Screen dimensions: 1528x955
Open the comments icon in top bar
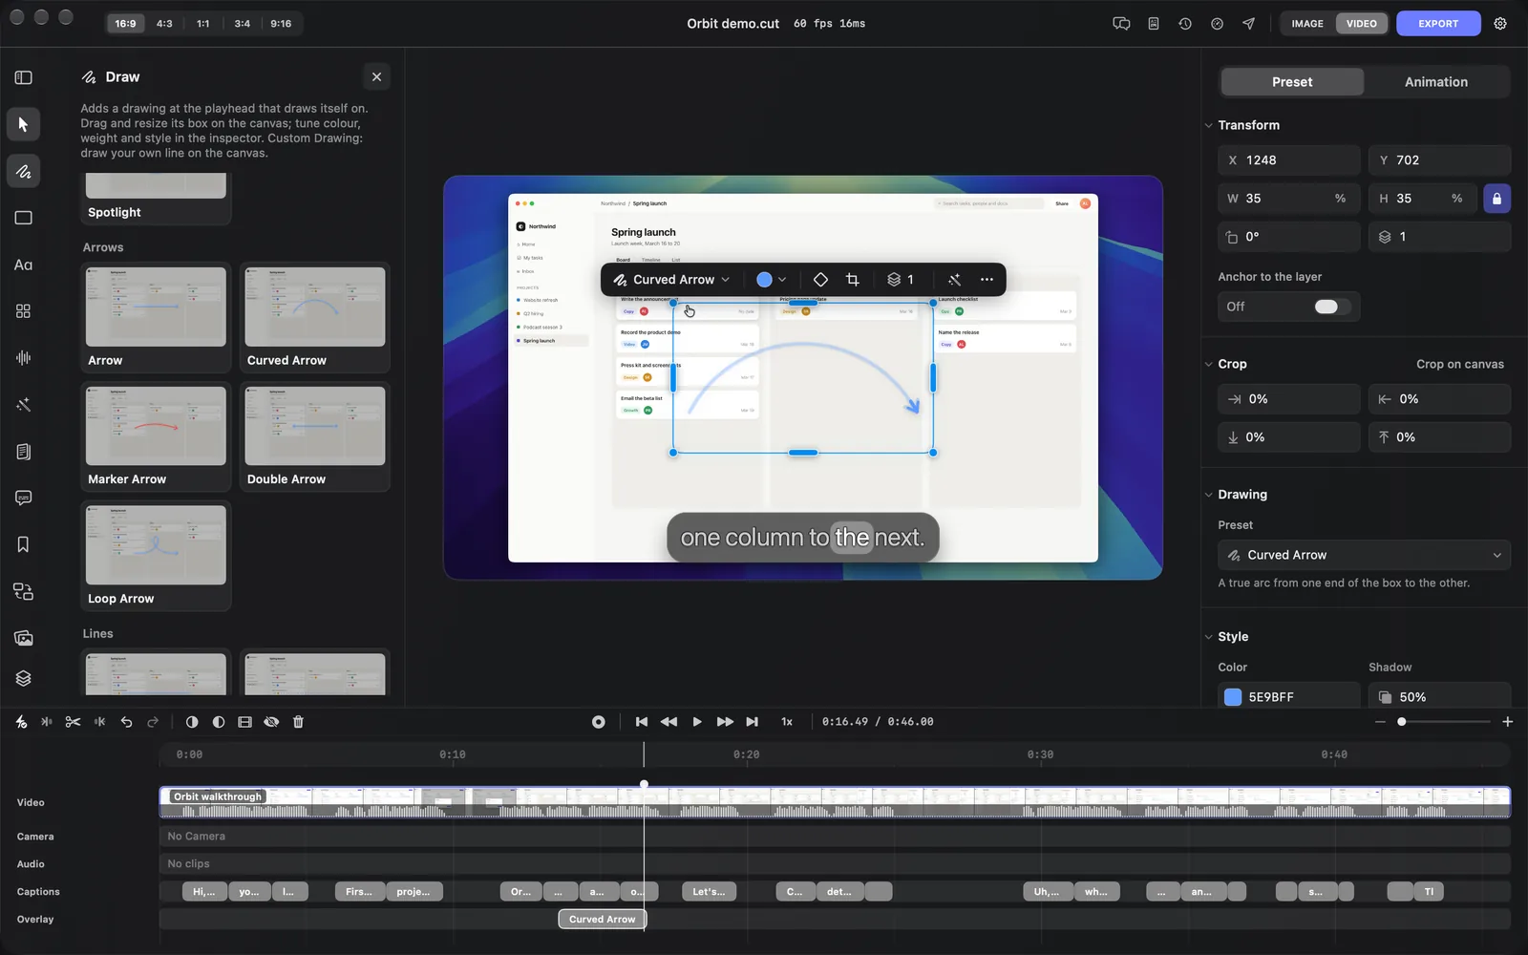tap(1121, 24)
